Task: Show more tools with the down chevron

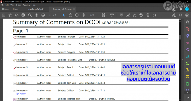Action: [188, 92]
